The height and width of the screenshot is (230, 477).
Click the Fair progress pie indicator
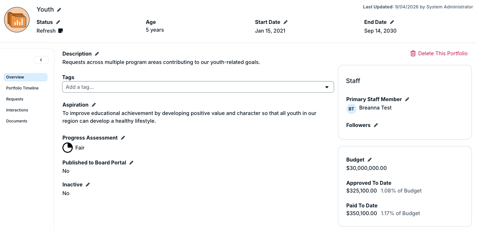[68, 148]
